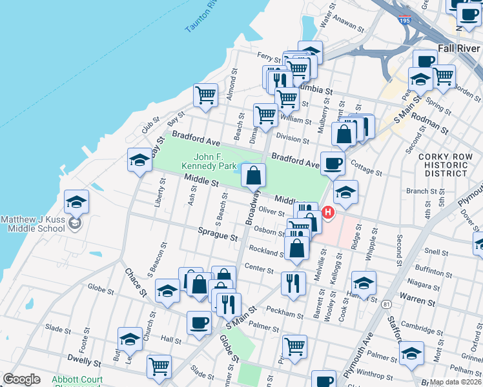Click the shopping bag marker on Broadway at Middle St
The width and height of the screenshot is (483, 387).
(x=253, y=175)
